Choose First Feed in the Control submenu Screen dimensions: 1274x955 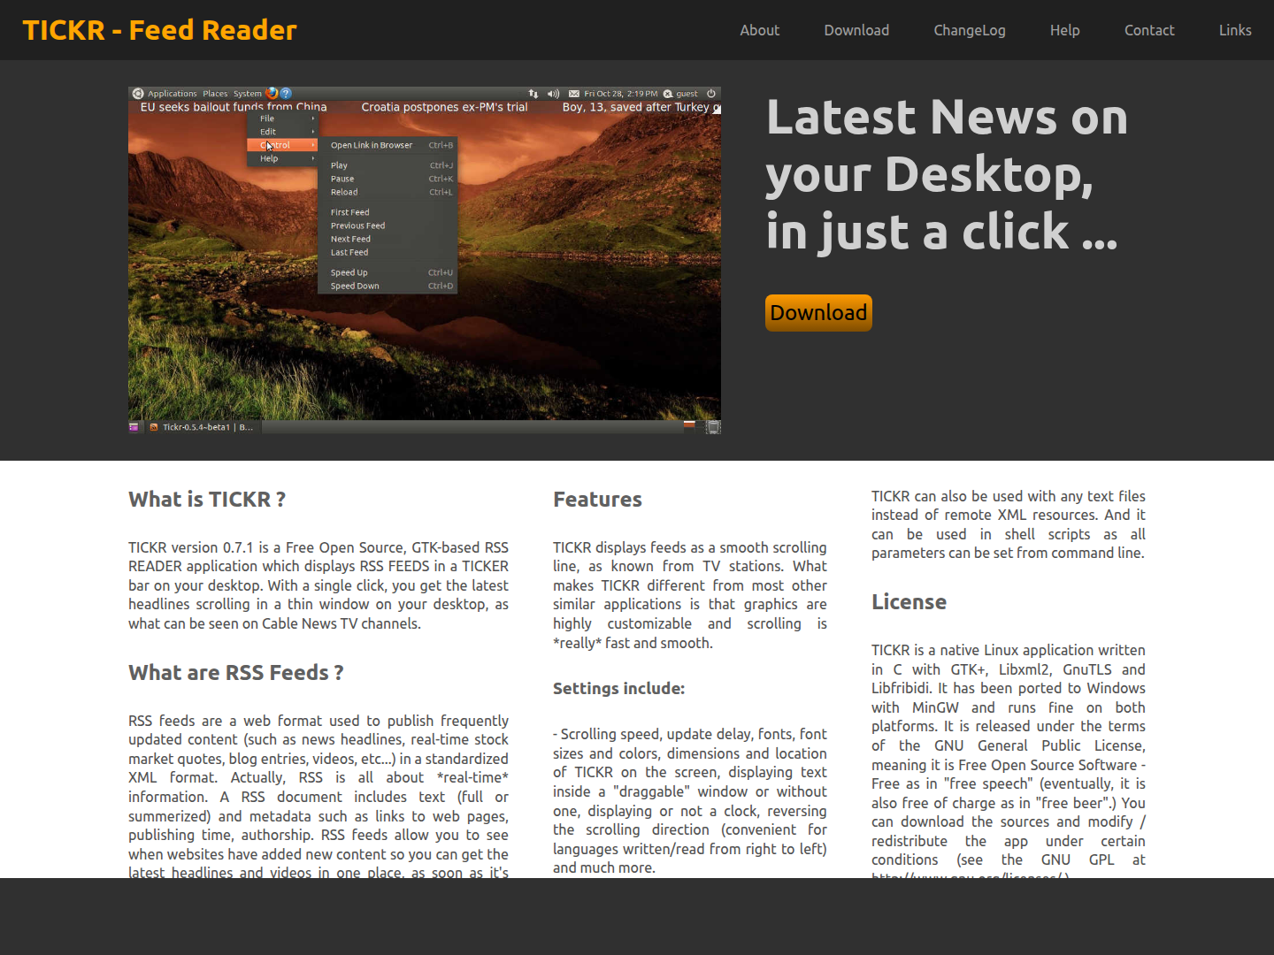388,212
